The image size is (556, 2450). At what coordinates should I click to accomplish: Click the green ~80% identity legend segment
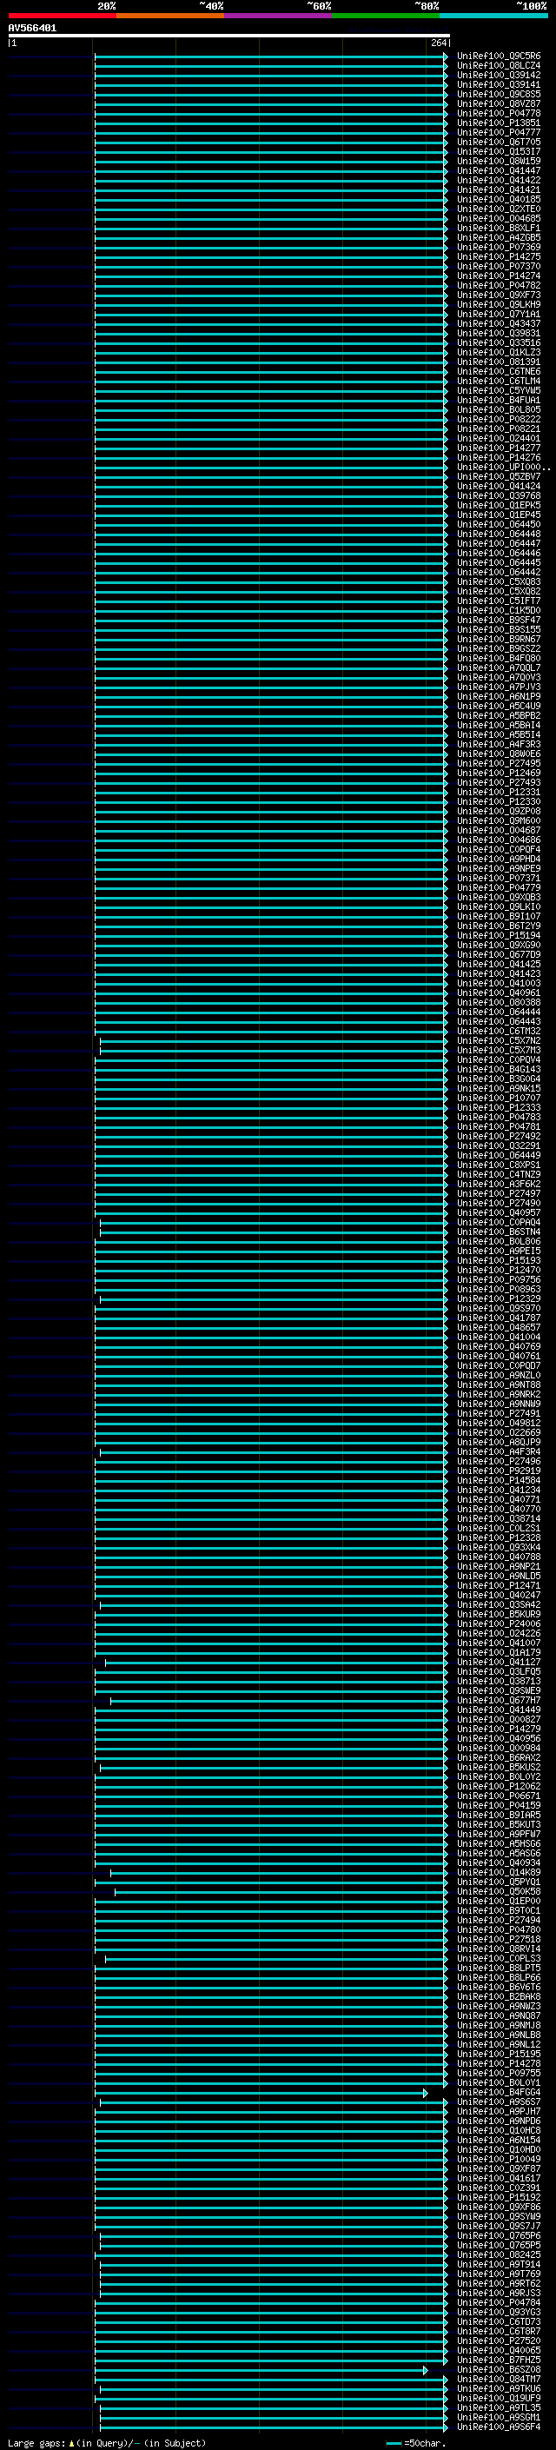(x=386, y=16)
